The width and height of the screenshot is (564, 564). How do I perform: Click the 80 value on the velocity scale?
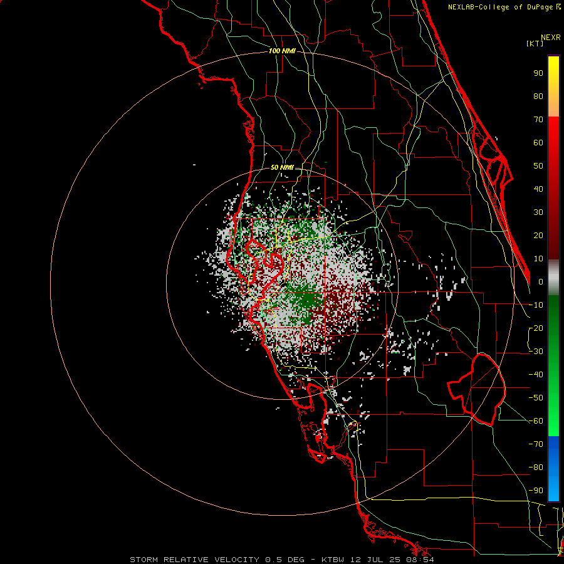tap(538, 96)
